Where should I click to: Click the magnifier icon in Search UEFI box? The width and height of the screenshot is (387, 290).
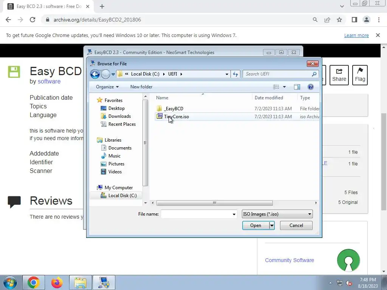(314, 74)
